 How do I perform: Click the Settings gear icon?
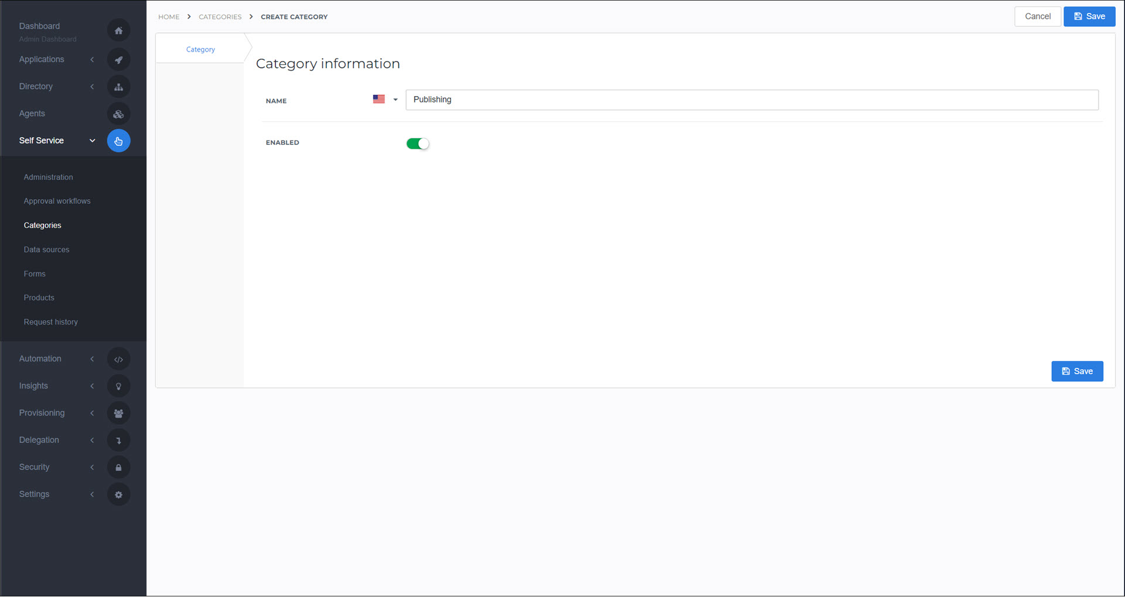point(118,494)
